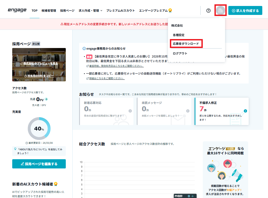Click the warning triangle in the red banner
This screenshot has width=268, height=198.
click(62, 24)
